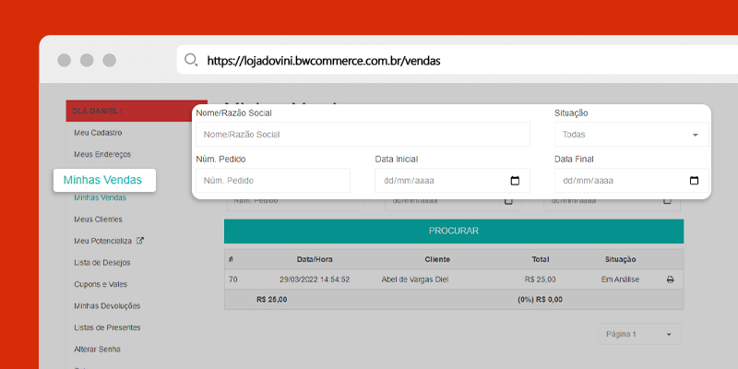Open Meu Cadastro in the sidebar
This screenshot has width=738, height=369.
[x=98, y=133]
